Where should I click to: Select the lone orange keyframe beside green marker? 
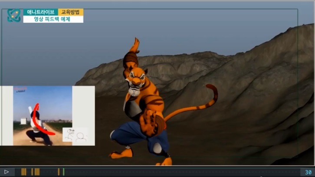[59, 172]
